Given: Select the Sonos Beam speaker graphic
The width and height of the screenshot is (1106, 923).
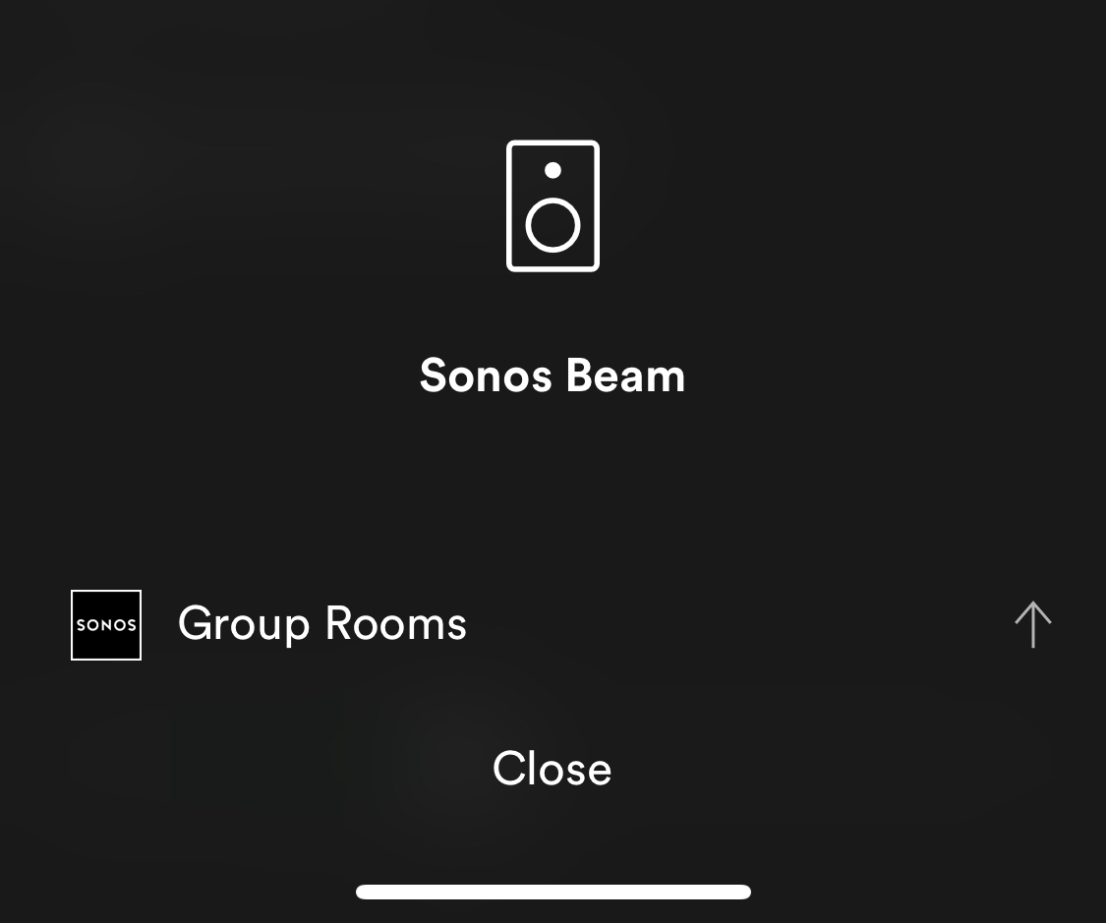Looking at the screenshot, I should click(553, 205).
